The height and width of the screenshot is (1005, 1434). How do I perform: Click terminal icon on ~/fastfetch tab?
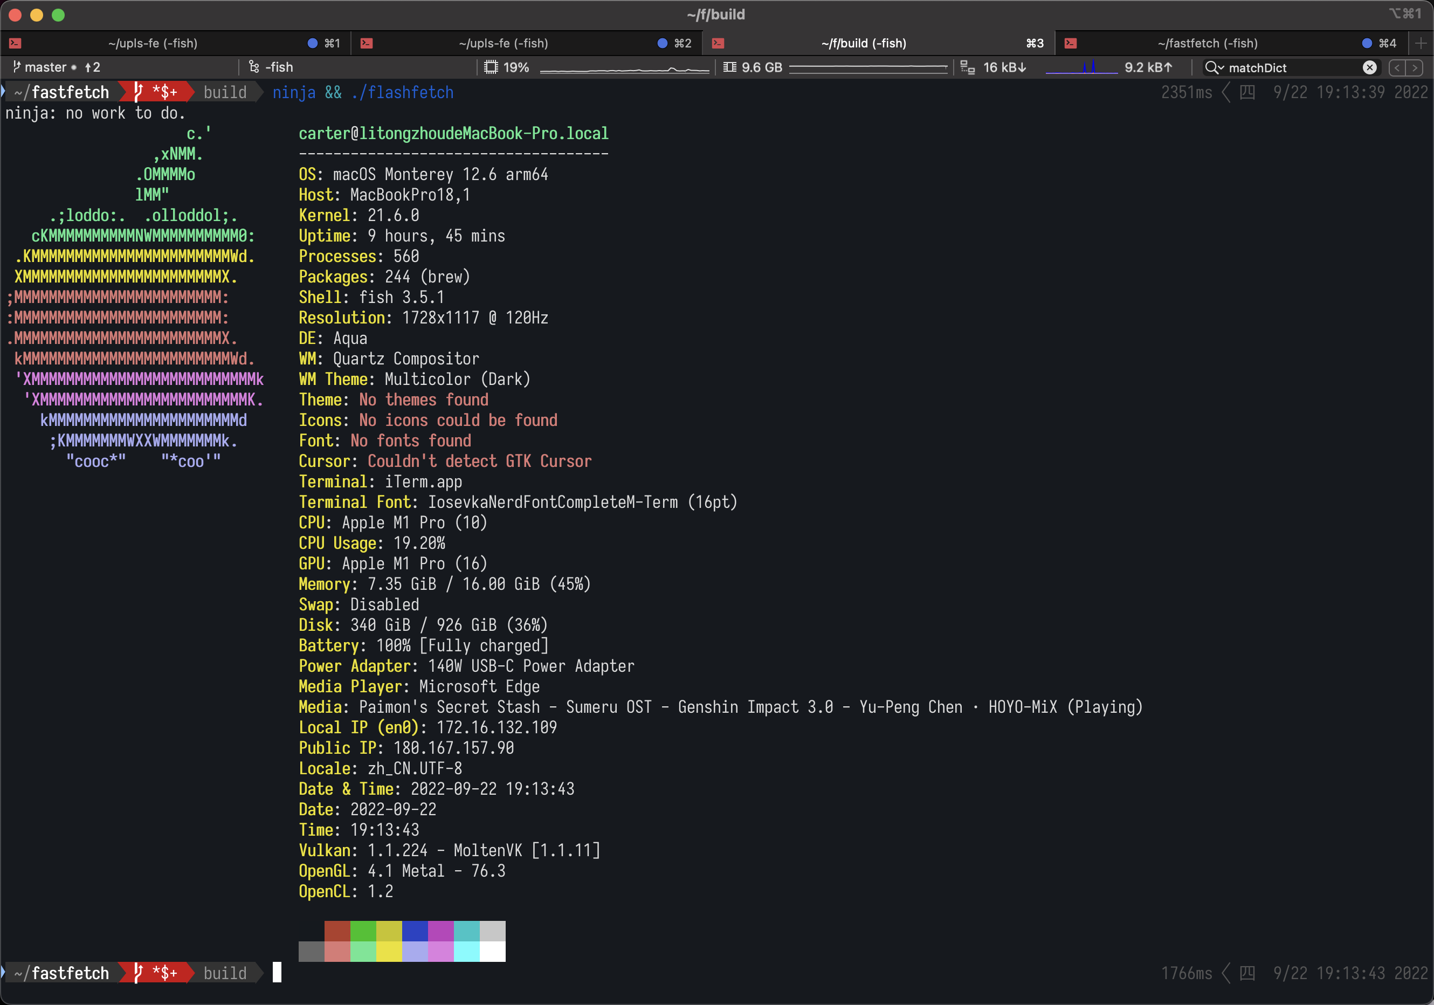(1071, 43)
